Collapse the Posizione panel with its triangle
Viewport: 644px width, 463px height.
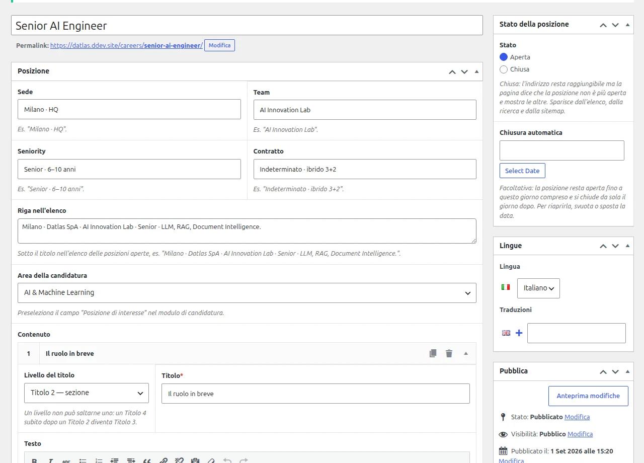476,71
